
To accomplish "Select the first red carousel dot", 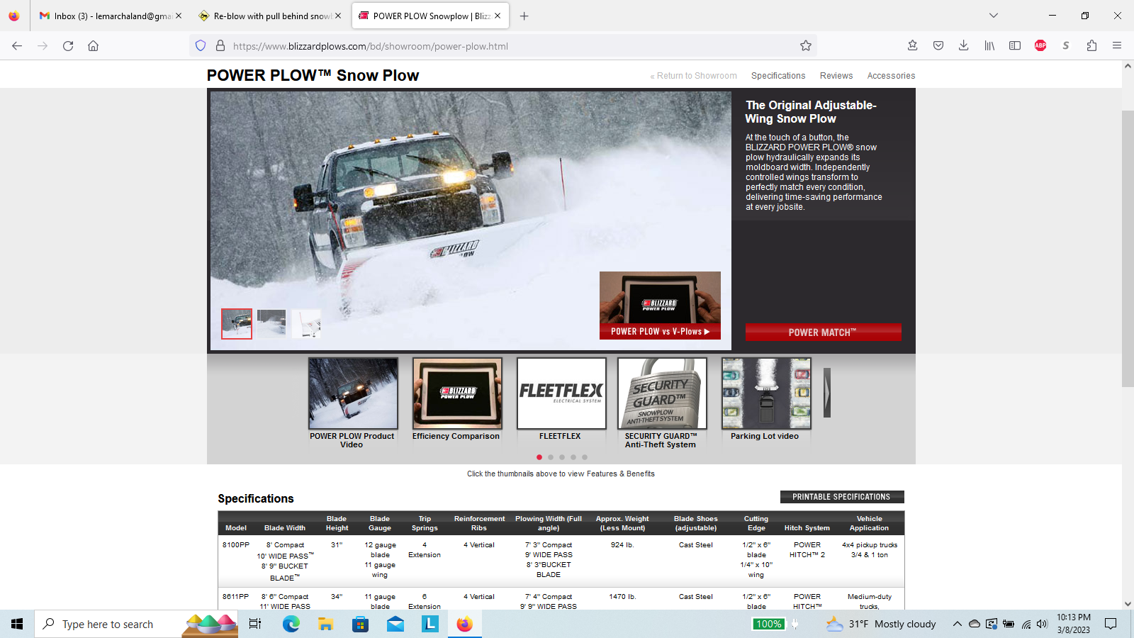I will tap(539, 457).
